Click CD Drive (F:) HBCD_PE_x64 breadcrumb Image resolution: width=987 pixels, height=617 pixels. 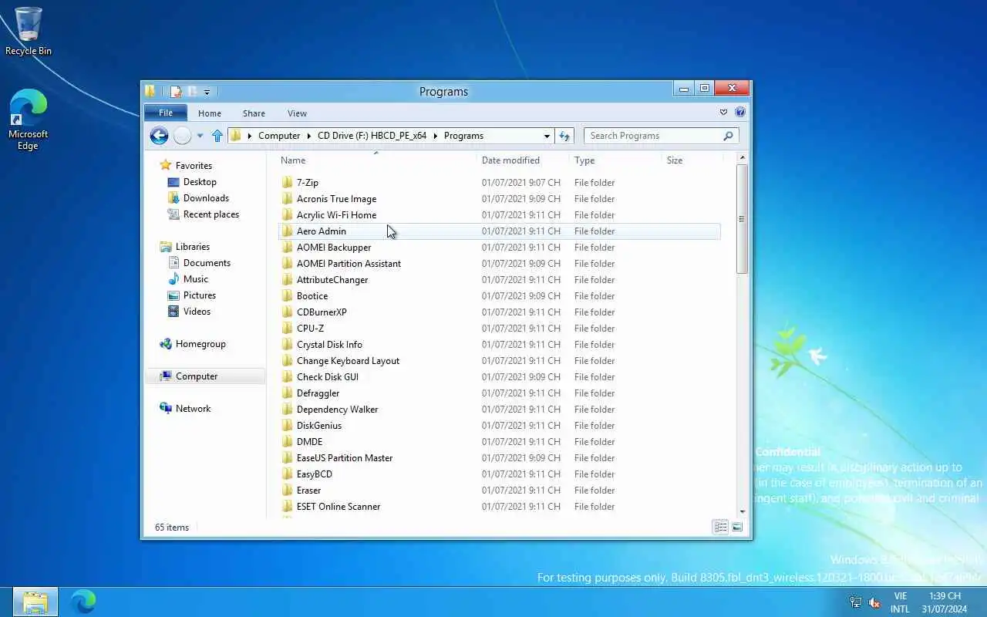click(372, 136)
